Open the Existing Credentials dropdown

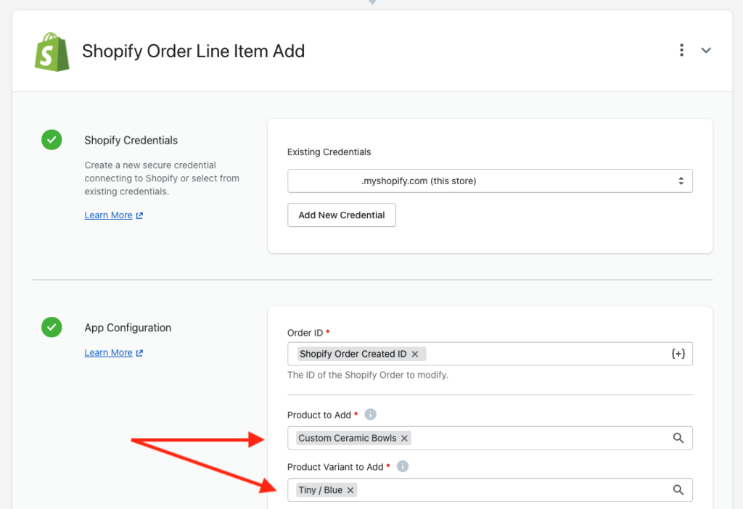click(x=490, y=181)
